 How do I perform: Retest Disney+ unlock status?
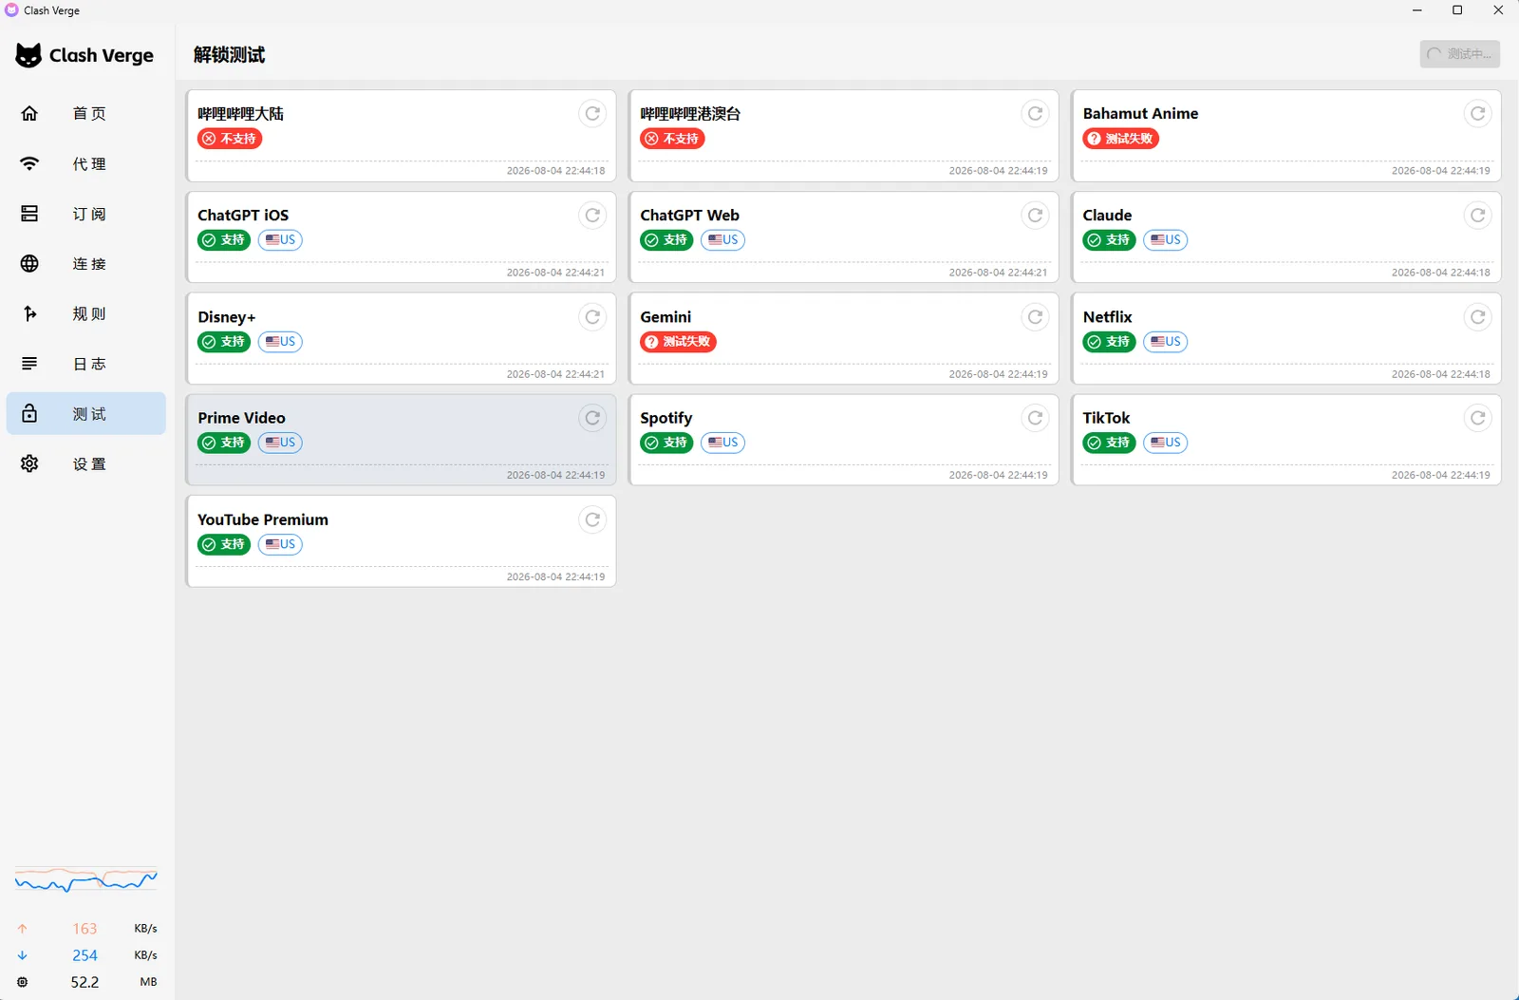point(592,317)
